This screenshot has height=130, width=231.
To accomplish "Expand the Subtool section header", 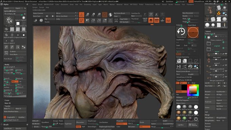I will (208, 31).
